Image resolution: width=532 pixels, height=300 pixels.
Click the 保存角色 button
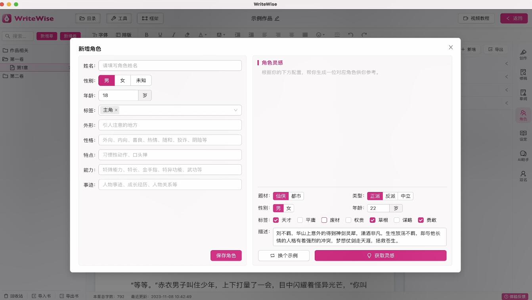coord(226,256)
